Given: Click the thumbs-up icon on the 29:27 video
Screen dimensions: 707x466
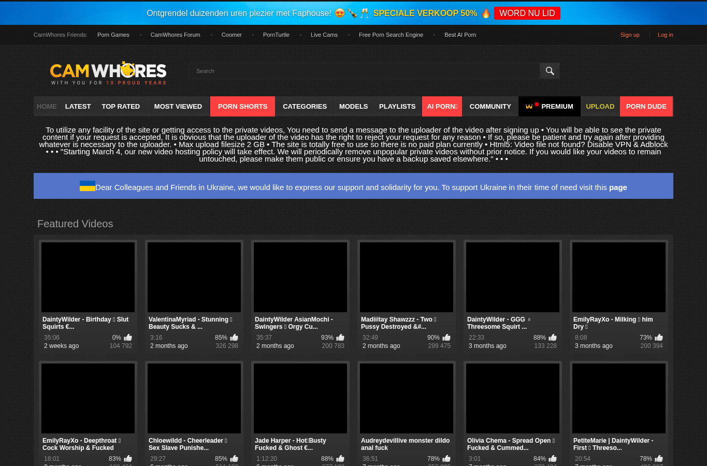Looking at the screenshot, I should (x=234, y=459).
